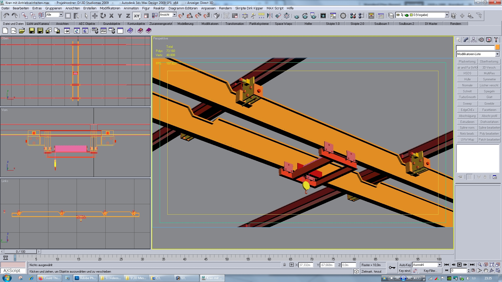Select the Move (Verschieben) tool
Screen dimensions: 502x282
[x=95, y=16]
